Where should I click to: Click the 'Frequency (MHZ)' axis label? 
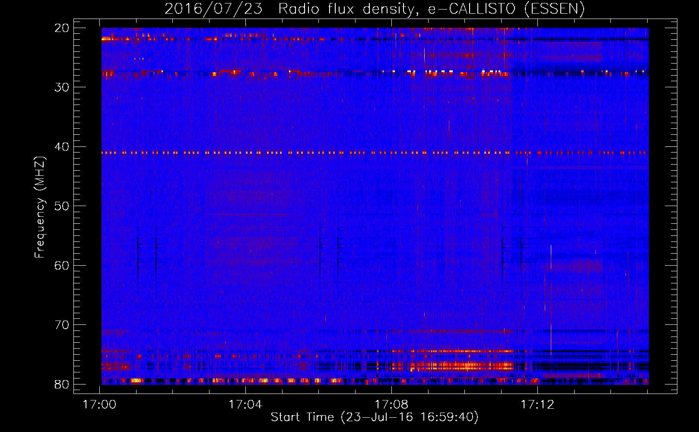pos(40,207)
